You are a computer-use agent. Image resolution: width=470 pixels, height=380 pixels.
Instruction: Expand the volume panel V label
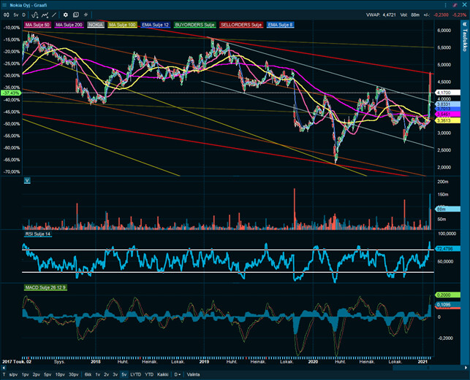click(27, 180)
